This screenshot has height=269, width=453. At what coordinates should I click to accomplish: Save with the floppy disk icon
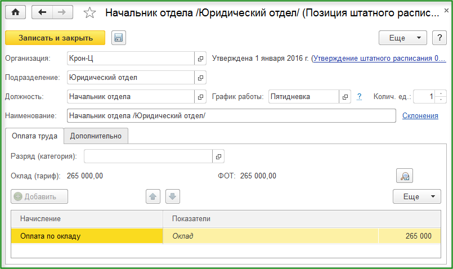click(119, 38)
